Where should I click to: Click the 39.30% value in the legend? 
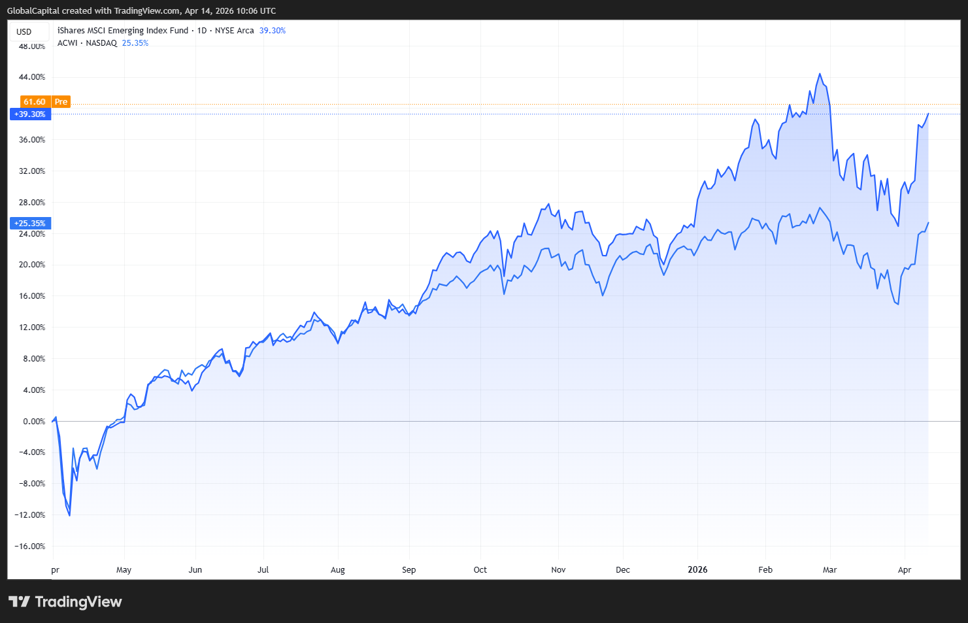click(273, 31)
